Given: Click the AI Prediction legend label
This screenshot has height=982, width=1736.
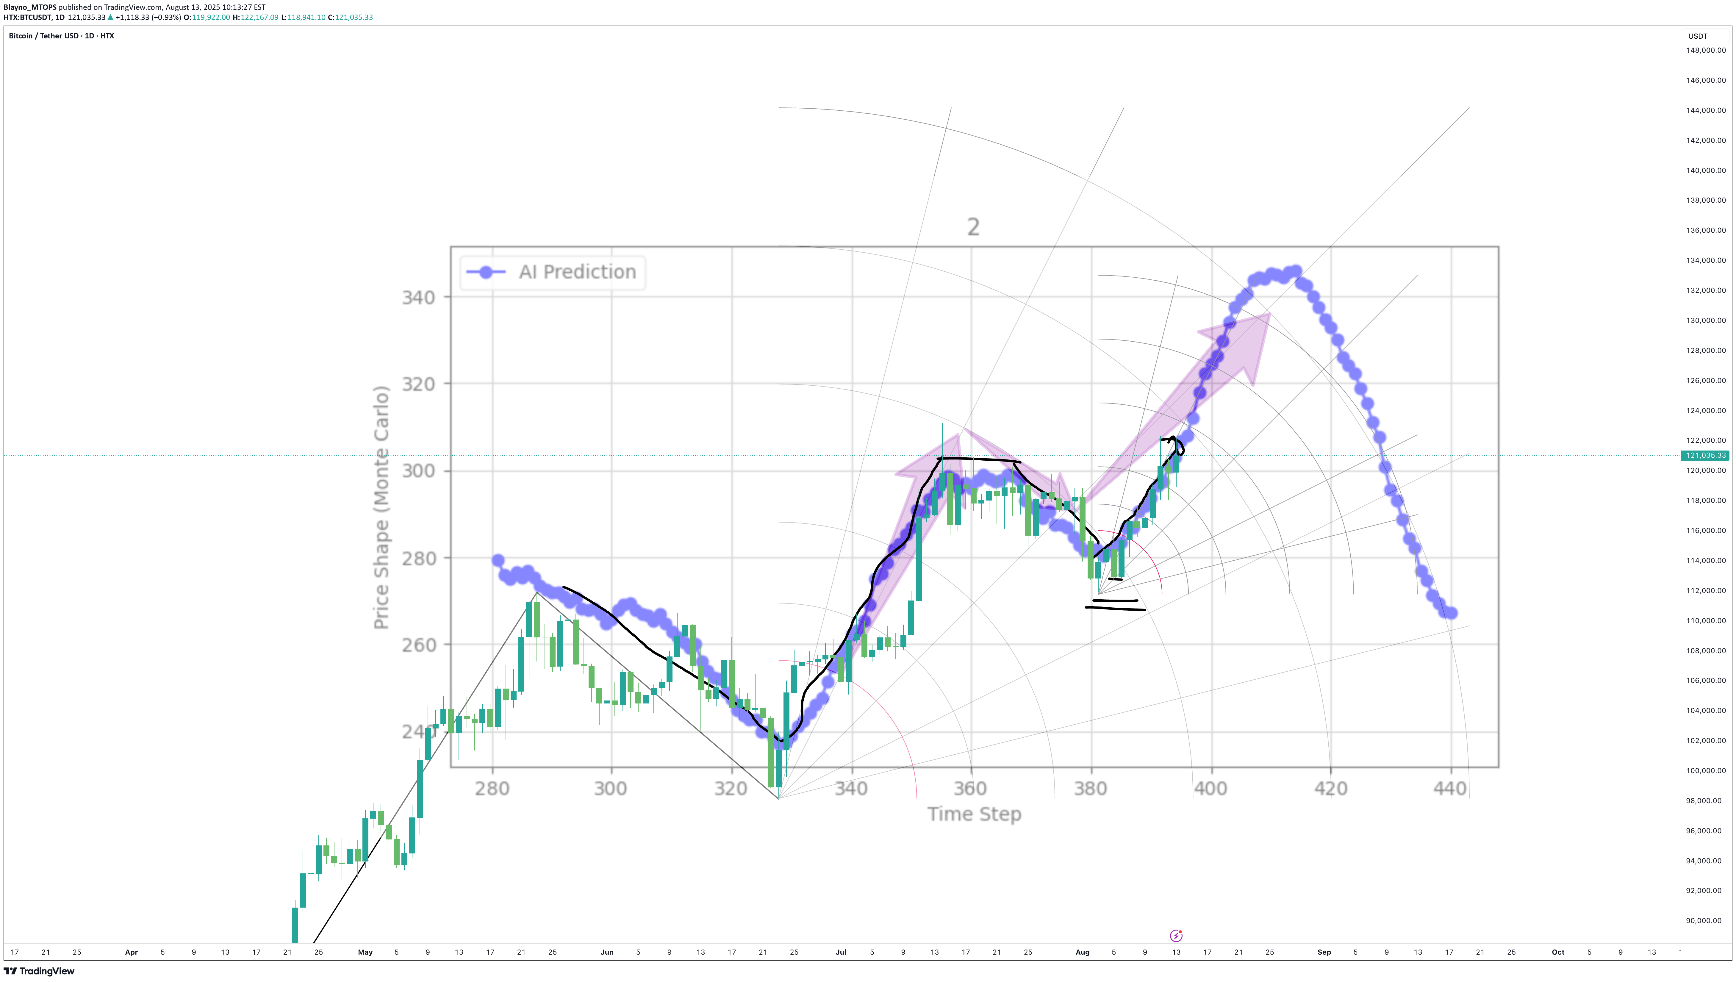Looking at the screenshot, I should (x=577, y=272).
